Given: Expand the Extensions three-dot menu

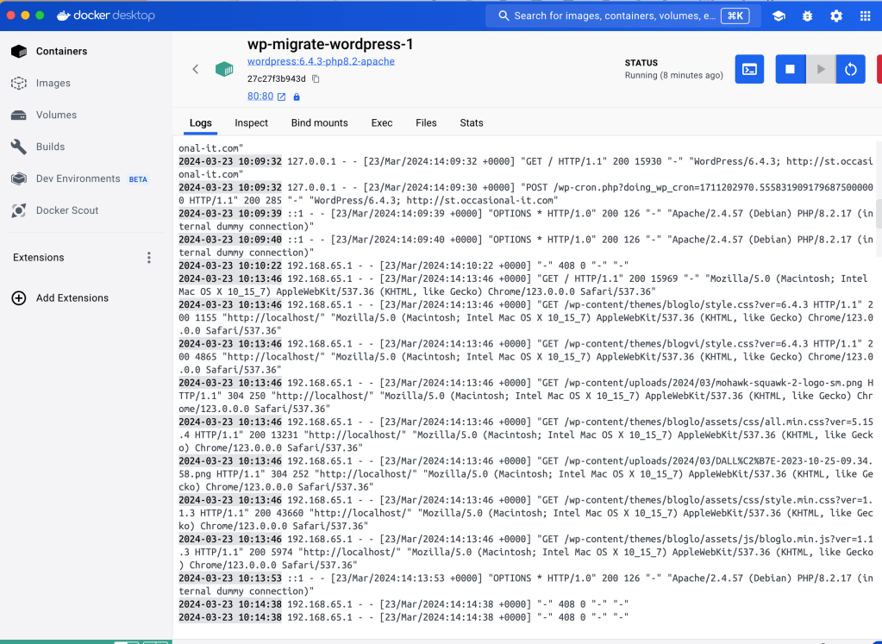Looking at the screenshot, I should pyautogui.click(x=149, y=258).
